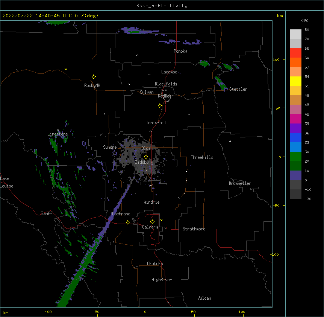
Task: Click the Limestone label
Action: [x=58, y=134]
